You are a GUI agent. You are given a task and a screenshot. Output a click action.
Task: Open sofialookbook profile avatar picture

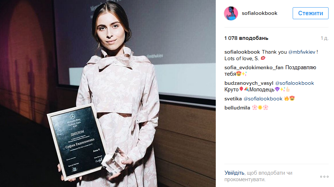[231, 13]
